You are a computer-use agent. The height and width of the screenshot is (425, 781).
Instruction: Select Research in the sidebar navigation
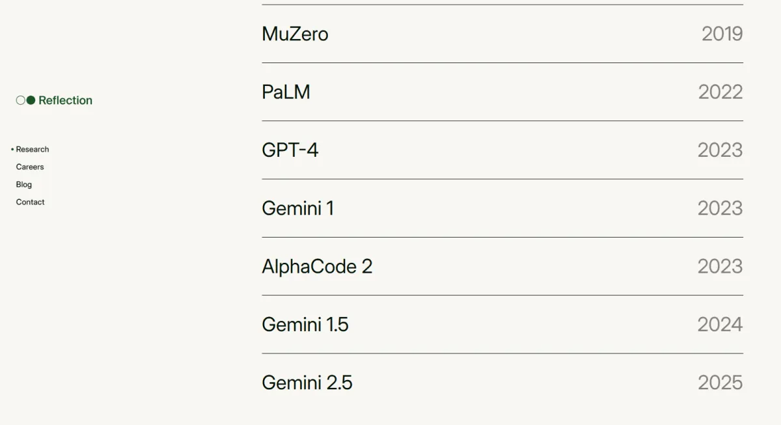click(33, 149)
